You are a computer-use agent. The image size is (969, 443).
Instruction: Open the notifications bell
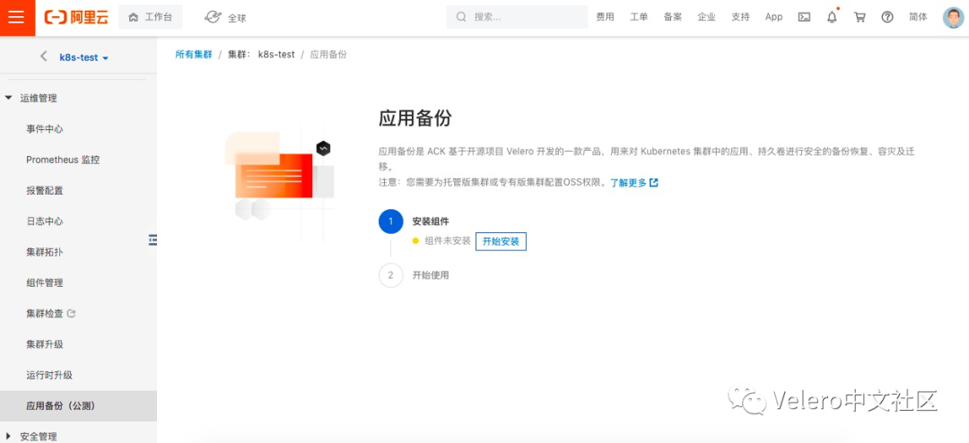point(832,17)
